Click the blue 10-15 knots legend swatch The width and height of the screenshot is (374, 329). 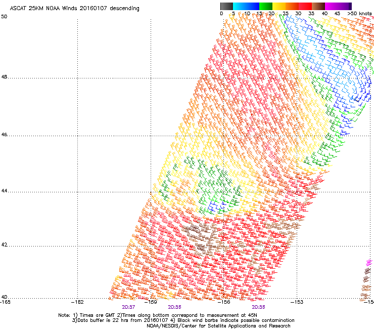pyautogui.click(x=253, y=6)
